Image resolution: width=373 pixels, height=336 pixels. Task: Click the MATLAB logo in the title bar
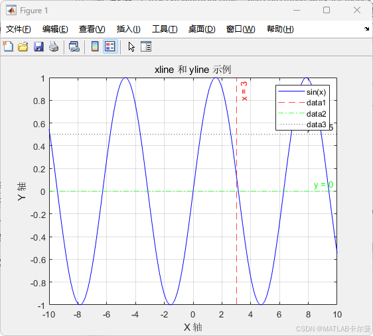click(11, 10)
